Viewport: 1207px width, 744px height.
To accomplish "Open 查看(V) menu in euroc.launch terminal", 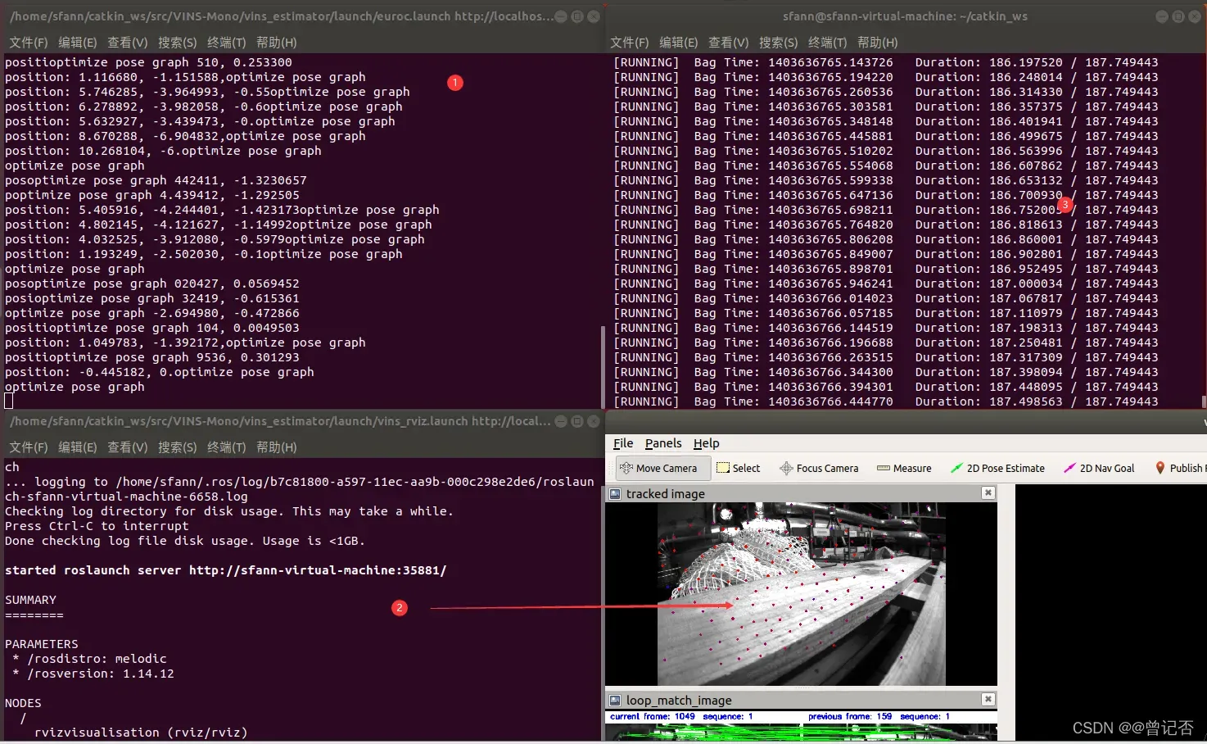I will pyautogui.click(x=128, y=42).
